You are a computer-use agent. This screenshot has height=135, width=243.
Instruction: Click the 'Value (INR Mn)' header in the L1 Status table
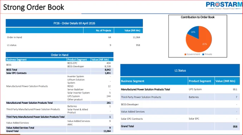pyautogui.click(x=225, y=81)
